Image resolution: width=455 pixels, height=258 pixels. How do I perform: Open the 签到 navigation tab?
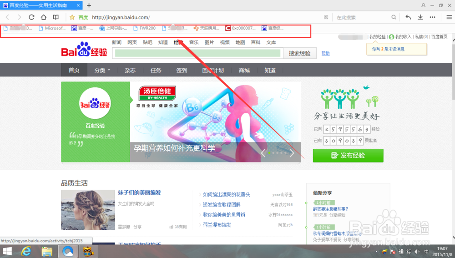(182, 70)
